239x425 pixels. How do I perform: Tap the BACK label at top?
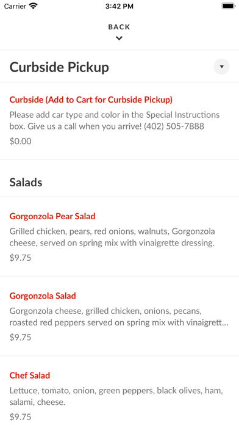(x=119, y=27)
